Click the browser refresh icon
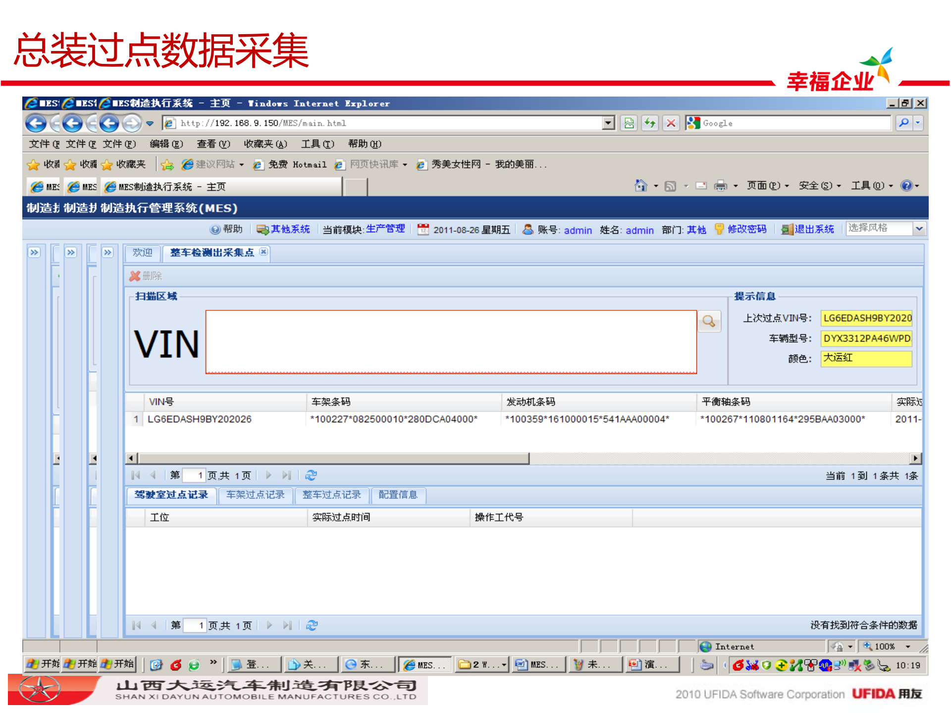The width and height of the screenshot is (951, 713). point(650,123)
